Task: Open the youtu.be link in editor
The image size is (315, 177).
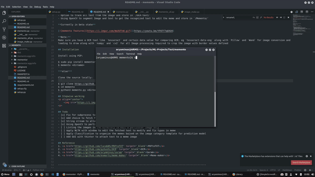Action: [154, 31]
